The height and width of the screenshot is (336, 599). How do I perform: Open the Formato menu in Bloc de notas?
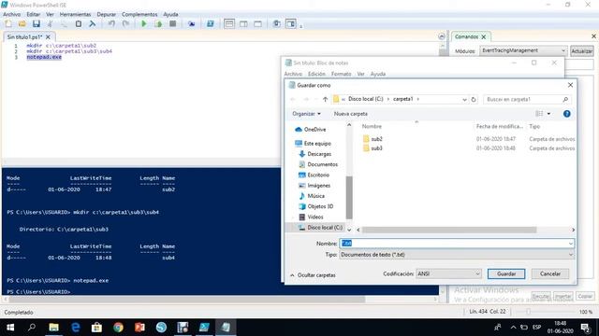tap(341, 74)
